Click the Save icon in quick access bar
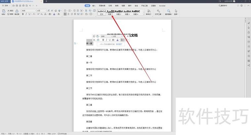This screenshot has height=135, width=251. click(17, 6)
